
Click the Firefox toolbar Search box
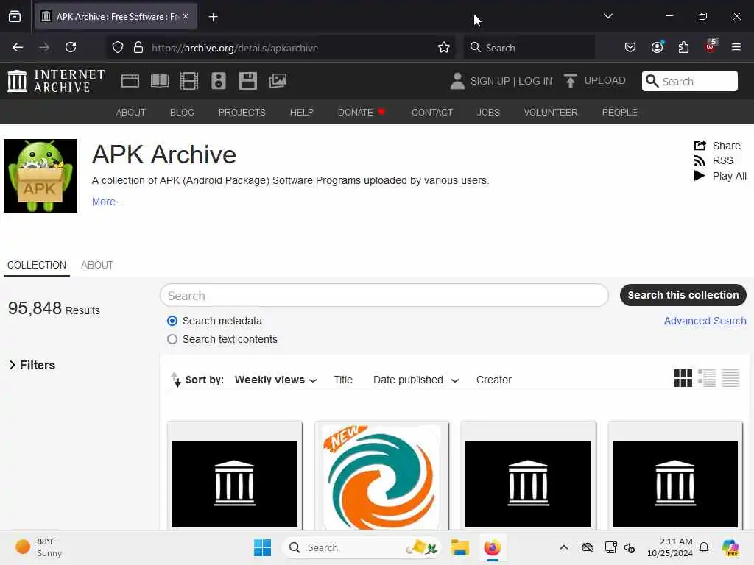pyautogui.click(x=529, y=48)
